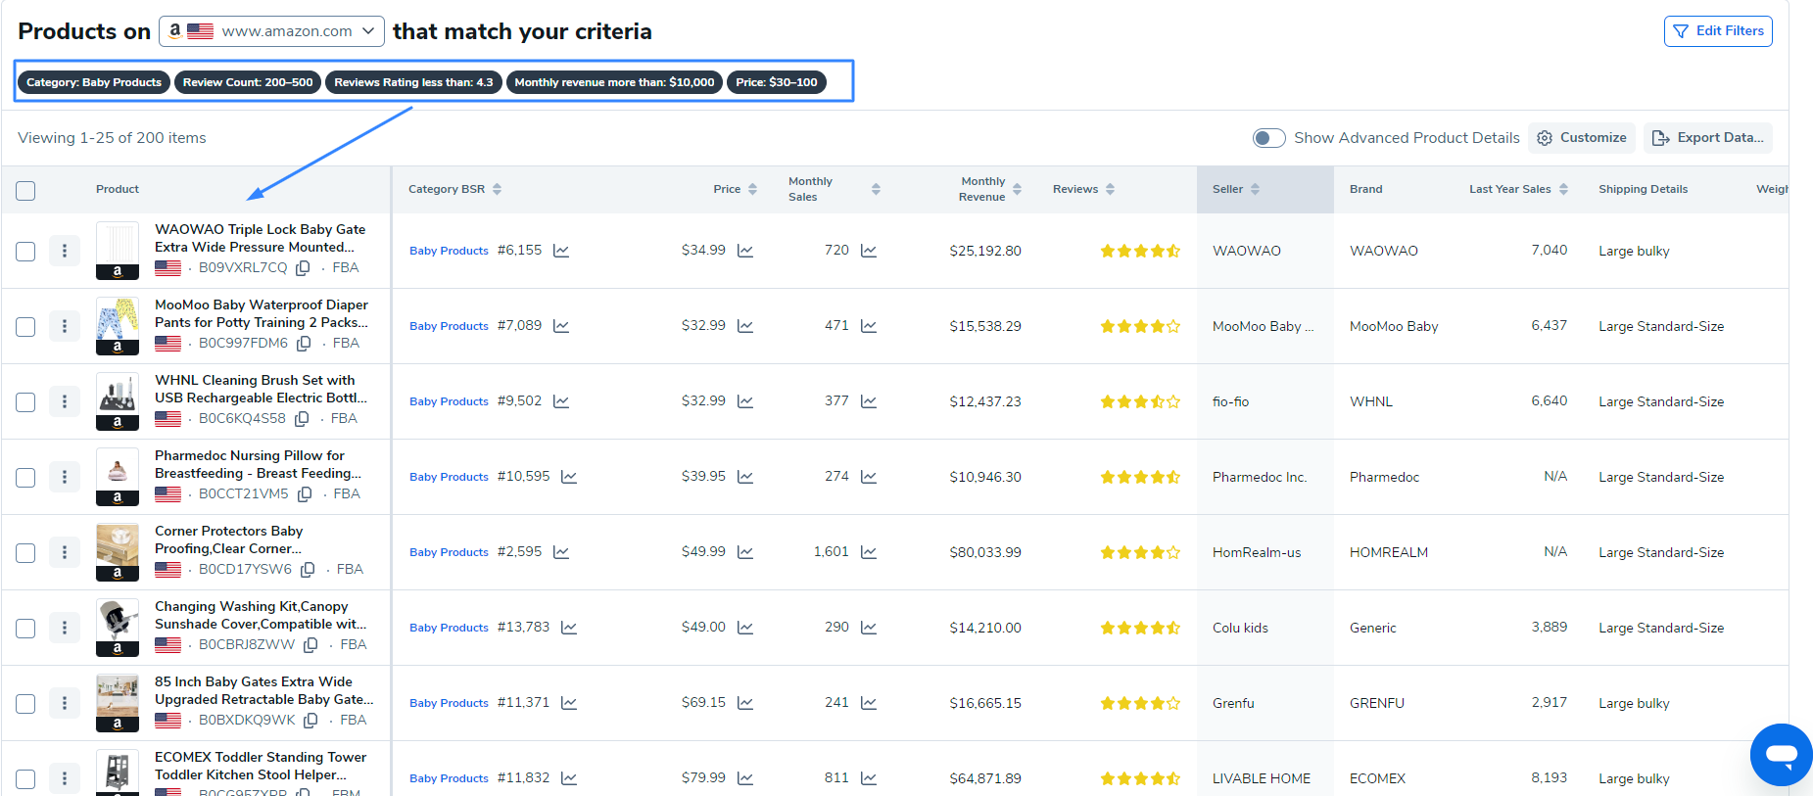1813x796 pixels.
Task: View sales chart for 377 monthly sales
Action: (869, 401)
